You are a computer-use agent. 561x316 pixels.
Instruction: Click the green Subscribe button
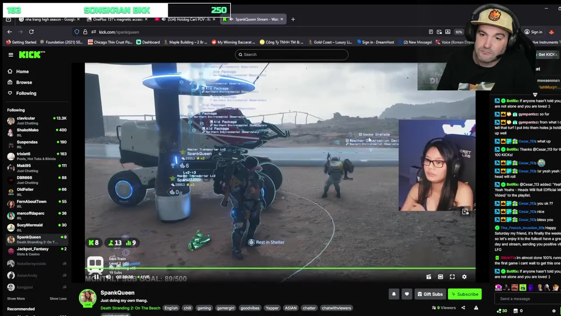(465, 294)
